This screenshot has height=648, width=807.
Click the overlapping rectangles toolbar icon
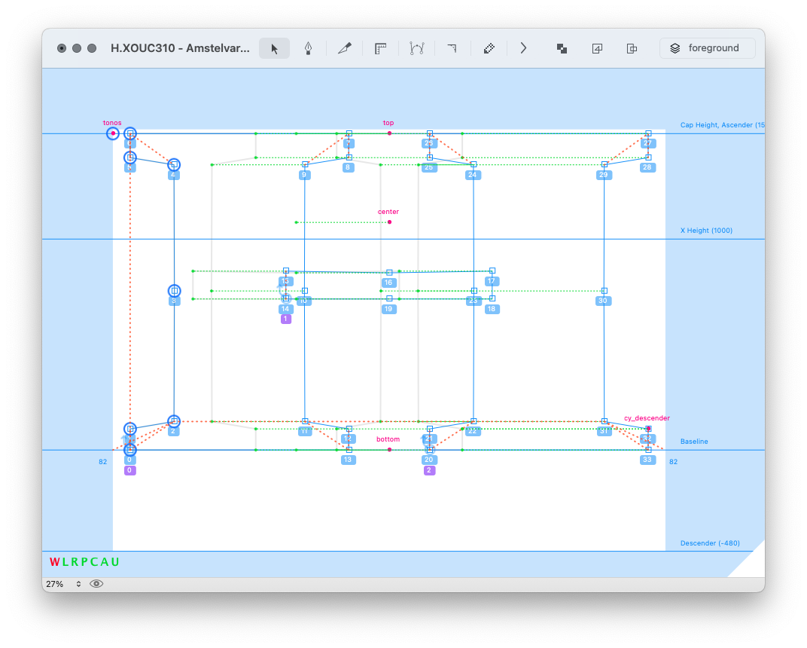pyautogui.click(x=632, y=48)
